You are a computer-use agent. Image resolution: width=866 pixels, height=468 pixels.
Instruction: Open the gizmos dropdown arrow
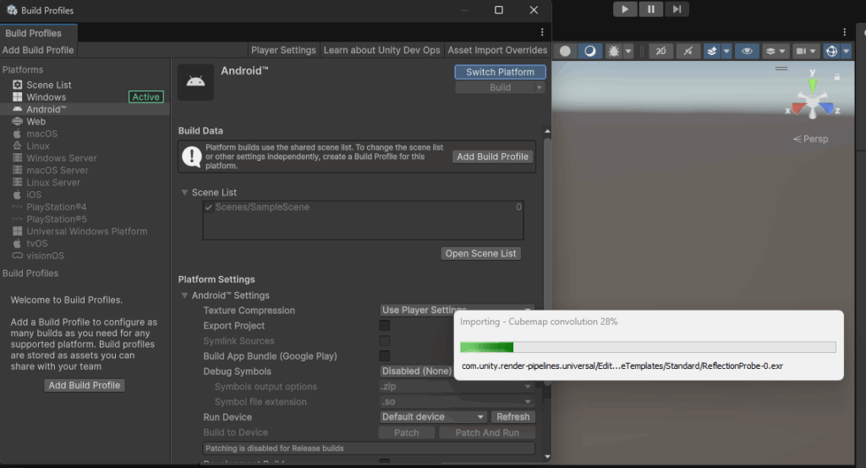coord(846,51)
